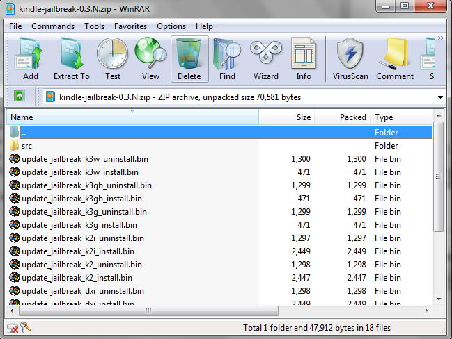
Task: Click the password keys icon in status bar
Action: point(25,327)
